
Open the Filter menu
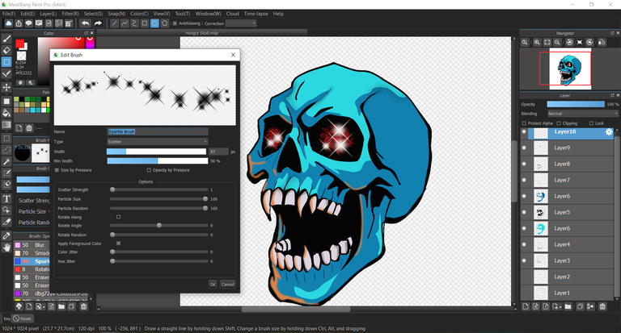70,14
